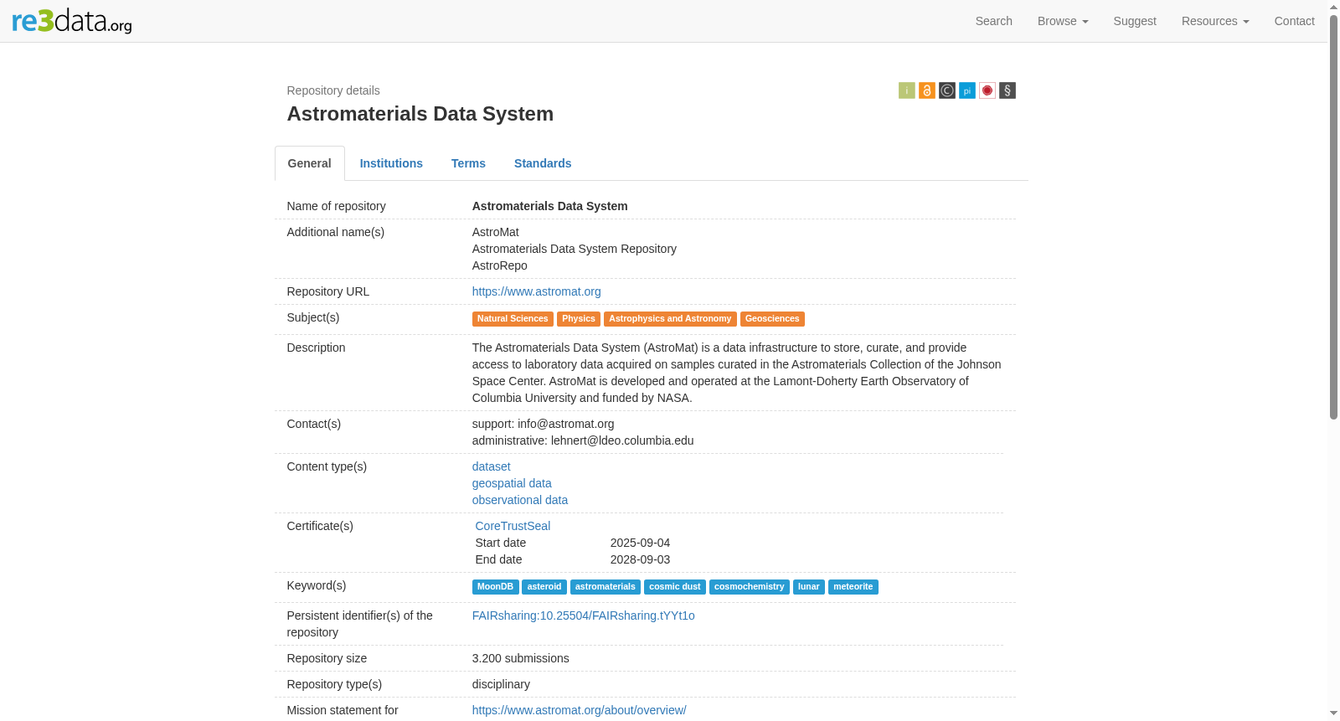This screenshot has width=1340, height=721.
Task: Click the green information badge icon
Action: click(907, 90)
